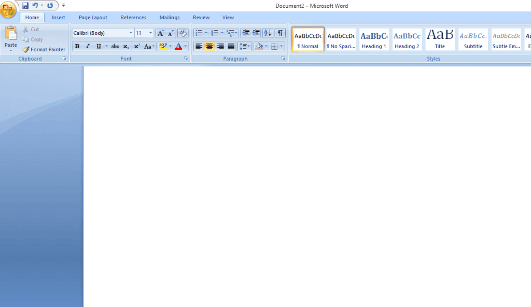Save the document from Quick Access Toolbar
Image resolution: width=531 pixels, height=307 pixels.
coord(25,5)
